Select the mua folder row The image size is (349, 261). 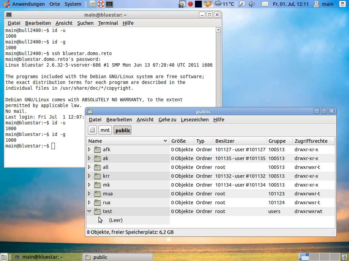tap(108, 194)
